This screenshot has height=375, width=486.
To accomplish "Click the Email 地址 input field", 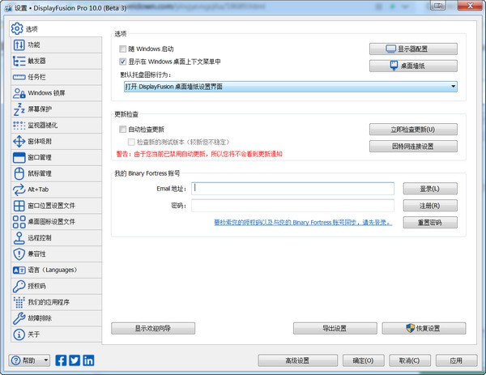I will (292, 189).
